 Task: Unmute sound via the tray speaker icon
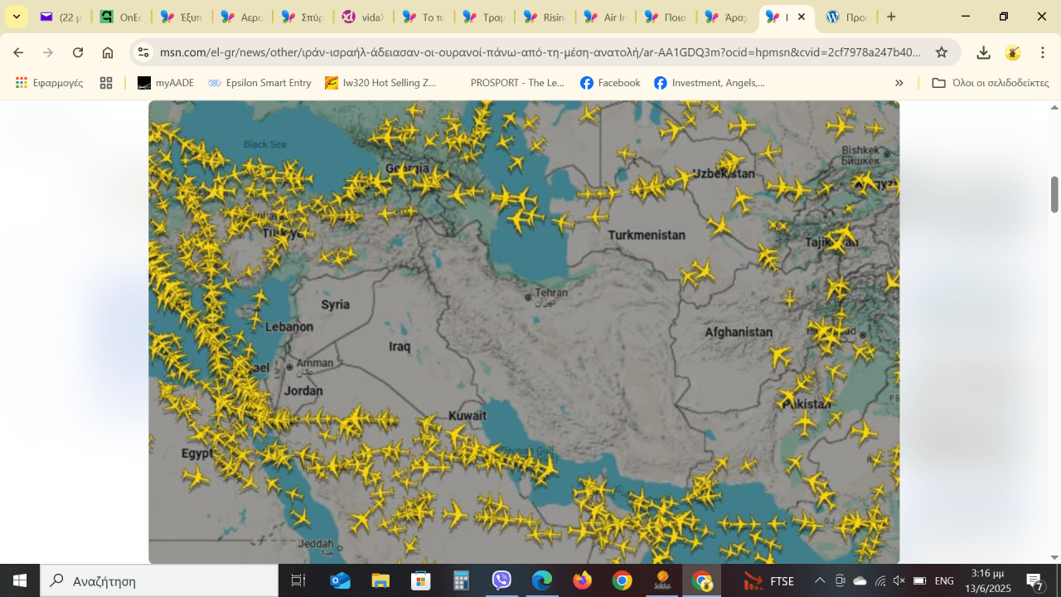[899, 580]
